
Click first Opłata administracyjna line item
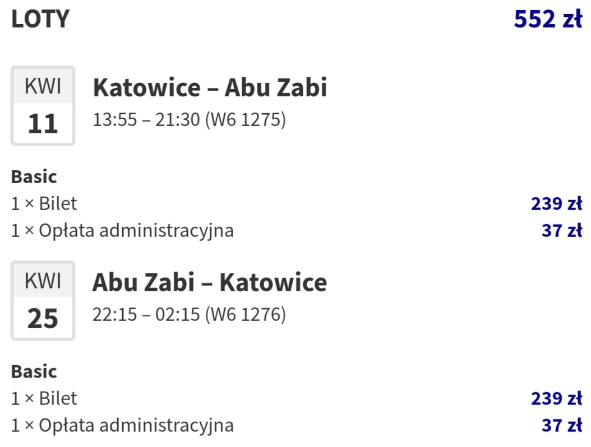tap(122, 230)
